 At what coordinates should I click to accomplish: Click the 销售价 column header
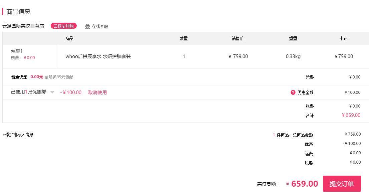click(238, 38)
